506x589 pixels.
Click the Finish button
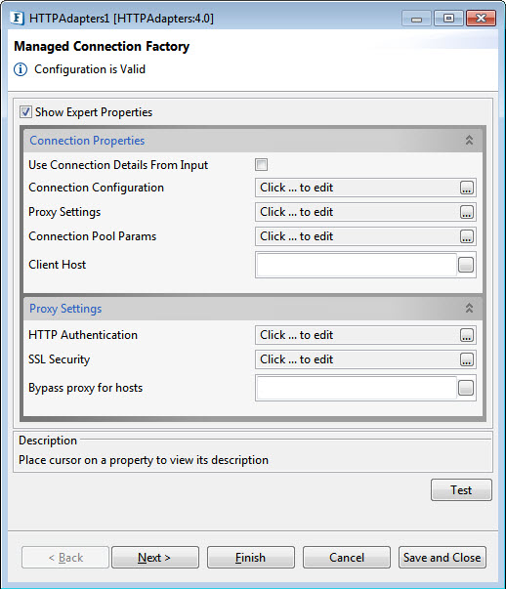(x=251, y=558)
